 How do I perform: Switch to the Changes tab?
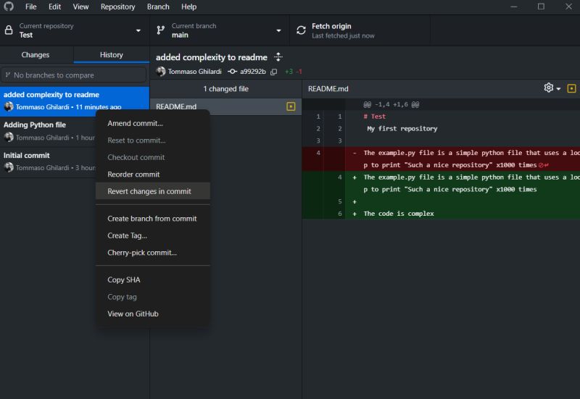click(x=36, y=55)
